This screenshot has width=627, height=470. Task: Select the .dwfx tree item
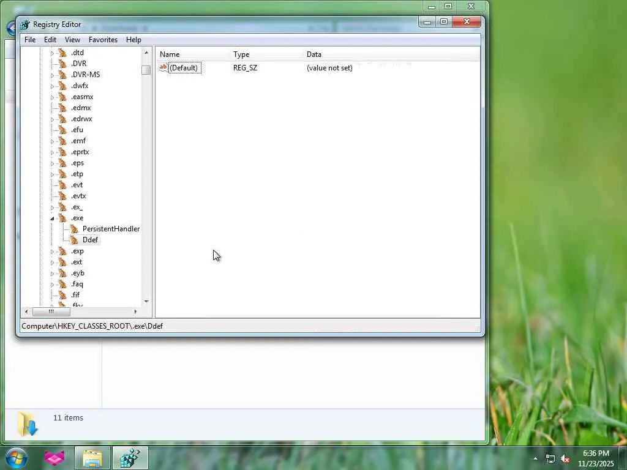tap(80, 86)
